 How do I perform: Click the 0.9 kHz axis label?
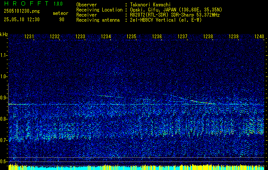[4, 98]
